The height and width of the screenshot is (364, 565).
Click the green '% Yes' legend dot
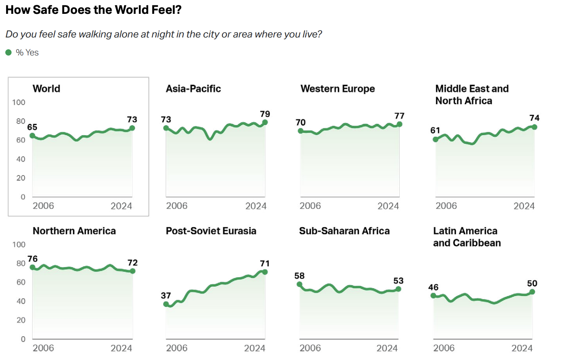(8, 53)
